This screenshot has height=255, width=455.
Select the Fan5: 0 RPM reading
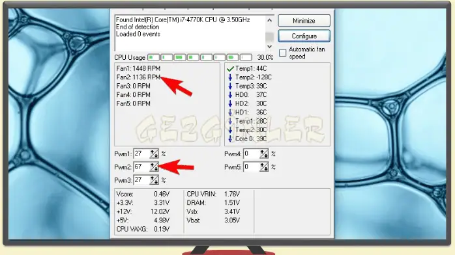[x=134, y=103]
